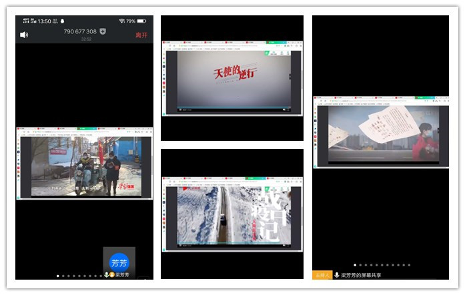Toggle the speaker audio icon
This screenshot has height=295, width=465.
pos(24,35)
